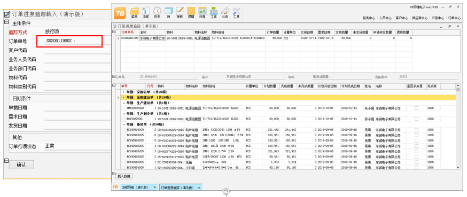
Task: Collapse the upper order grid section
Action: (x=114, y=32)
